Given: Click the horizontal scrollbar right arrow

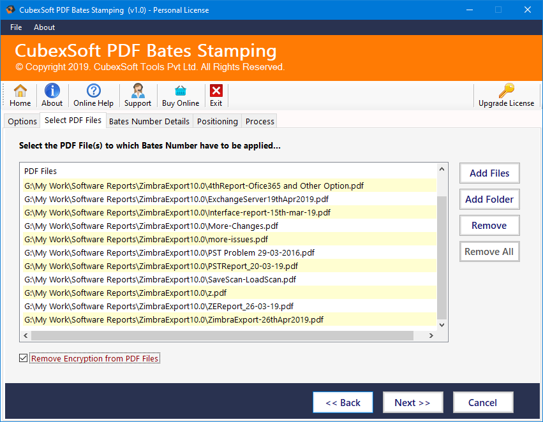Looking at the screenshot, I should coord(431,335).
